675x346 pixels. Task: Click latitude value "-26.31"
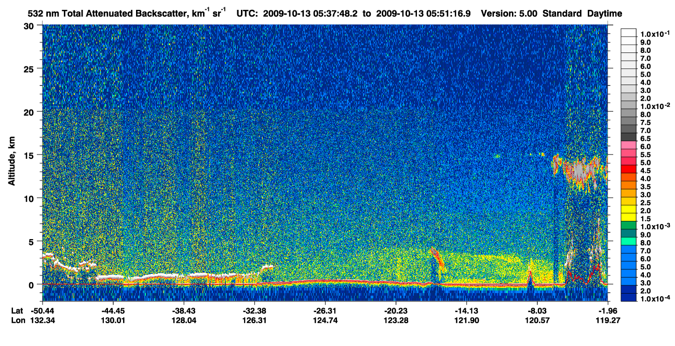click(325, 311)
